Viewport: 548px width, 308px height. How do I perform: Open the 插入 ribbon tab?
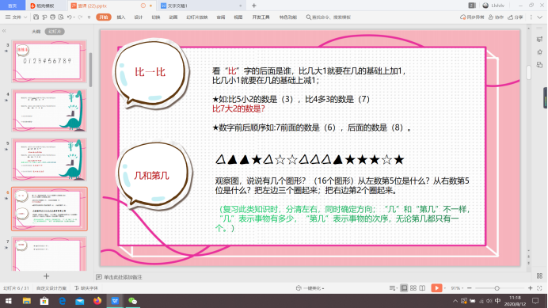121,17
